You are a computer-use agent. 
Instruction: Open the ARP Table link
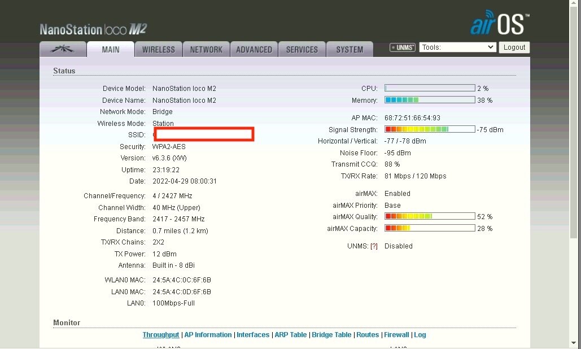pos(290,334)
